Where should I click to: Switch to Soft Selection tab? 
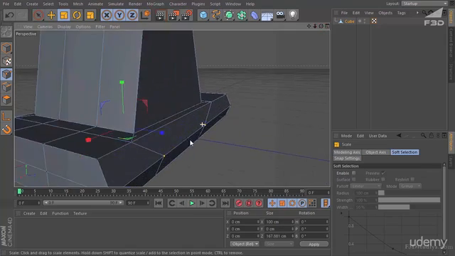click(x=405, y=152)
